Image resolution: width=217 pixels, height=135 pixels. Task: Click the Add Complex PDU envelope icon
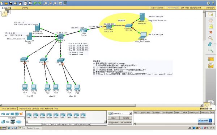(x=211, y=66)
